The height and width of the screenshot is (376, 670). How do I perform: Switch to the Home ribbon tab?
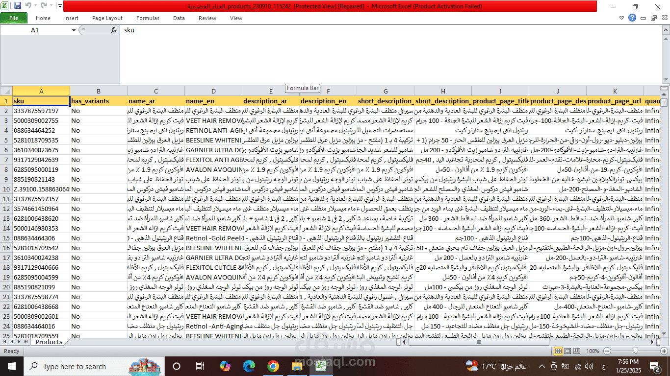(x=43, y=18)
